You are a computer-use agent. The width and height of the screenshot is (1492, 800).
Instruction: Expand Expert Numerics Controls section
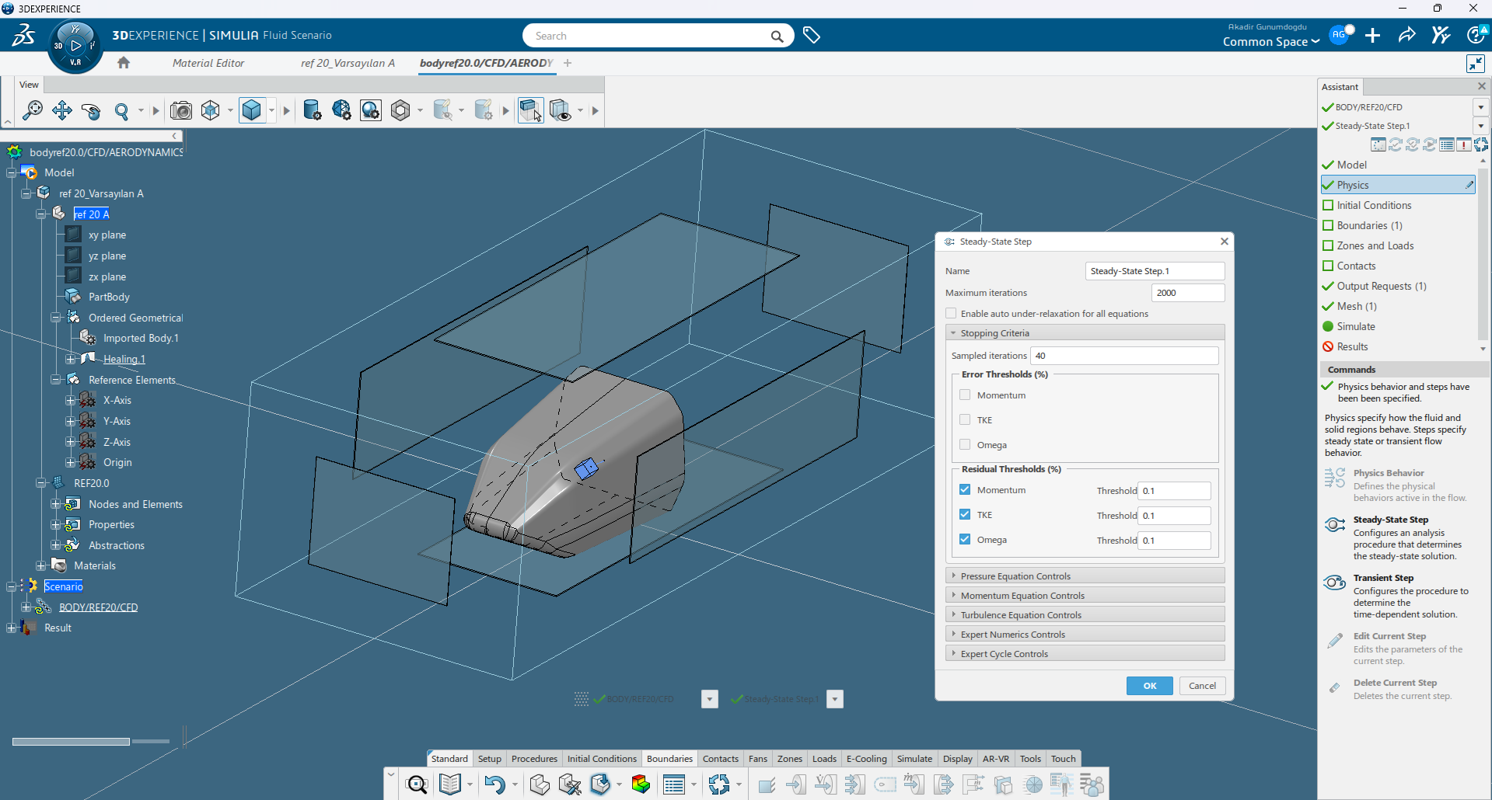pyautogui.click(x=1085, y=635)
